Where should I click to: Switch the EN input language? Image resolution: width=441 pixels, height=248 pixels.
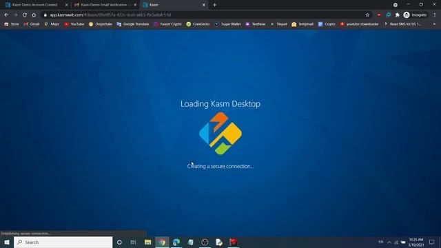click(381, 242)
